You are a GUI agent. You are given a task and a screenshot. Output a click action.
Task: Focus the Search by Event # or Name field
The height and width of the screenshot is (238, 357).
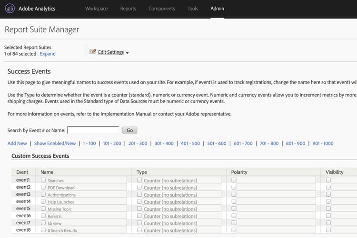coord(93,130)
